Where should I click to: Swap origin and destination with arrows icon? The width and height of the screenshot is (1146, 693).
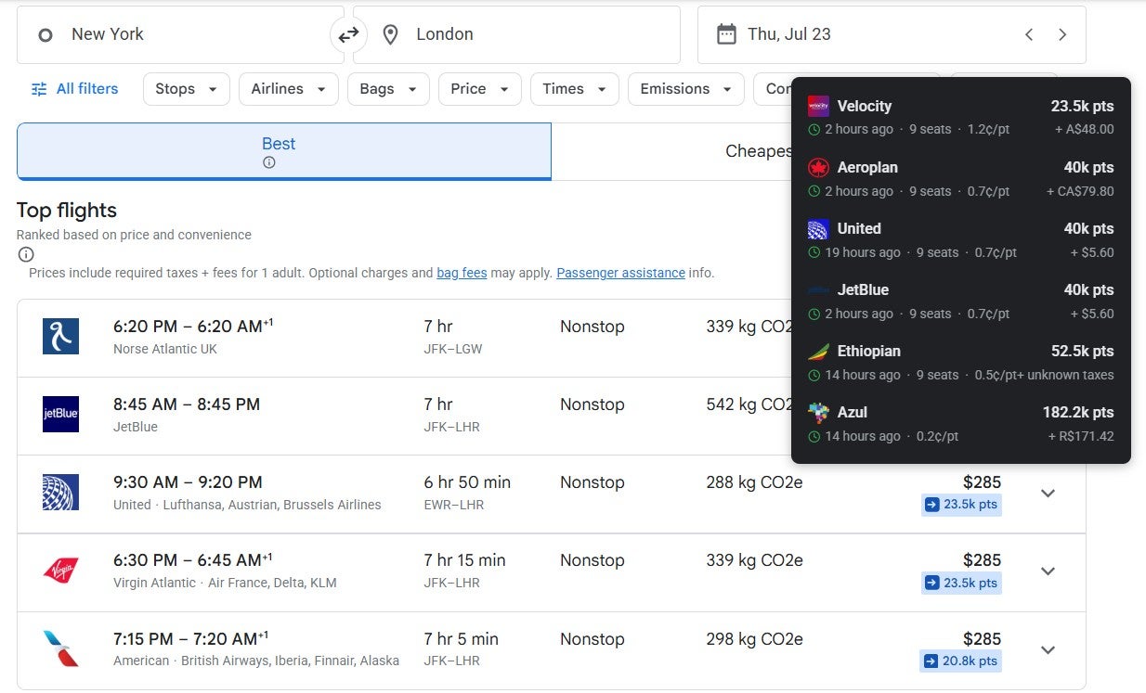[x=348, y=35]
